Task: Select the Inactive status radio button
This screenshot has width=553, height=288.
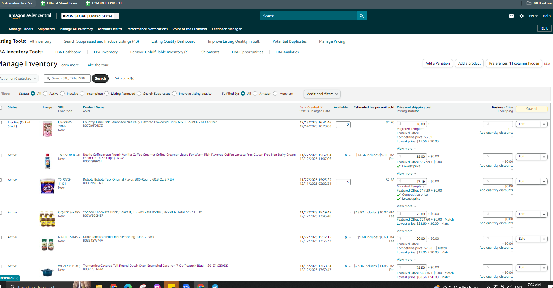Action: 63,94
